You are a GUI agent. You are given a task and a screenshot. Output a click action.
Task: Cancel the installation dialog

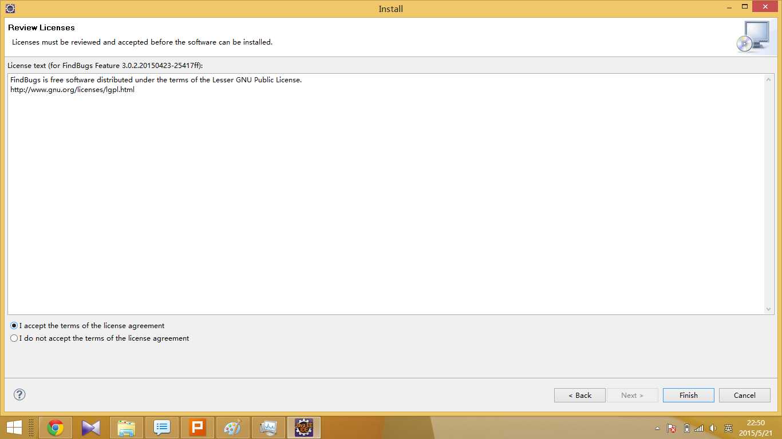(x=745, y=395)
